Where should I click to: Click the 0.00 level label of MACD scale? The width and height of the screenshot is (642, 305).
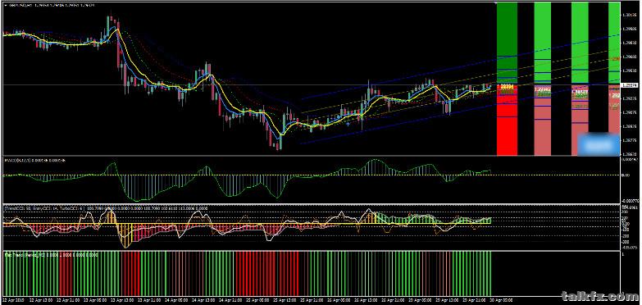click(626, 175)
